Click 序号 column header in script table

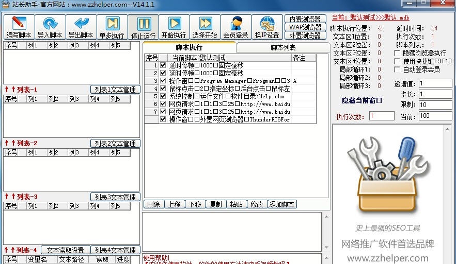(x=152, y=58)
